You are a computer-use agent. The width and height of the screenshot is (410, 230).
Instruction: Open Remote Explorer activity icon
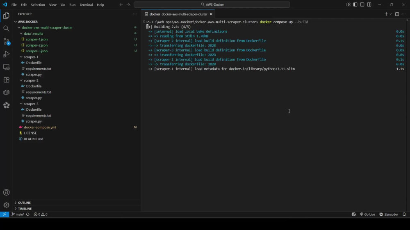point(6,67)
